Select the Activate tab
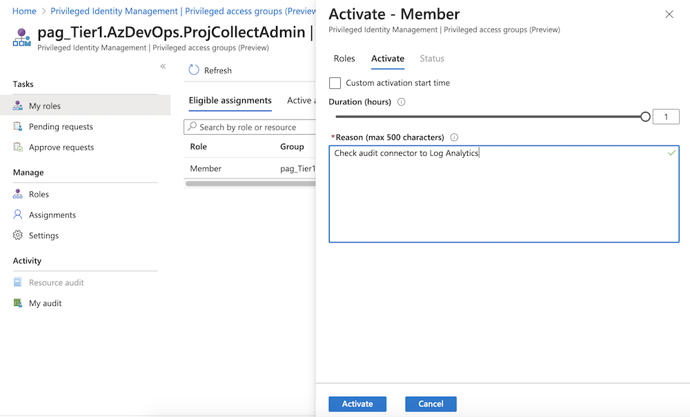Viewport: 690px width, 417px height. tap(388, 59)
